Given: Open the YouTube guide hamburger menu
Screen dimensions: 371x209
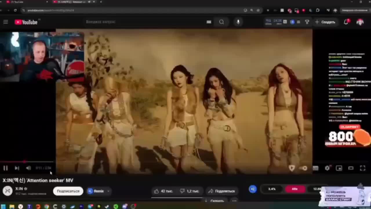Looking at the screenshot, I should tap(6, 22).
